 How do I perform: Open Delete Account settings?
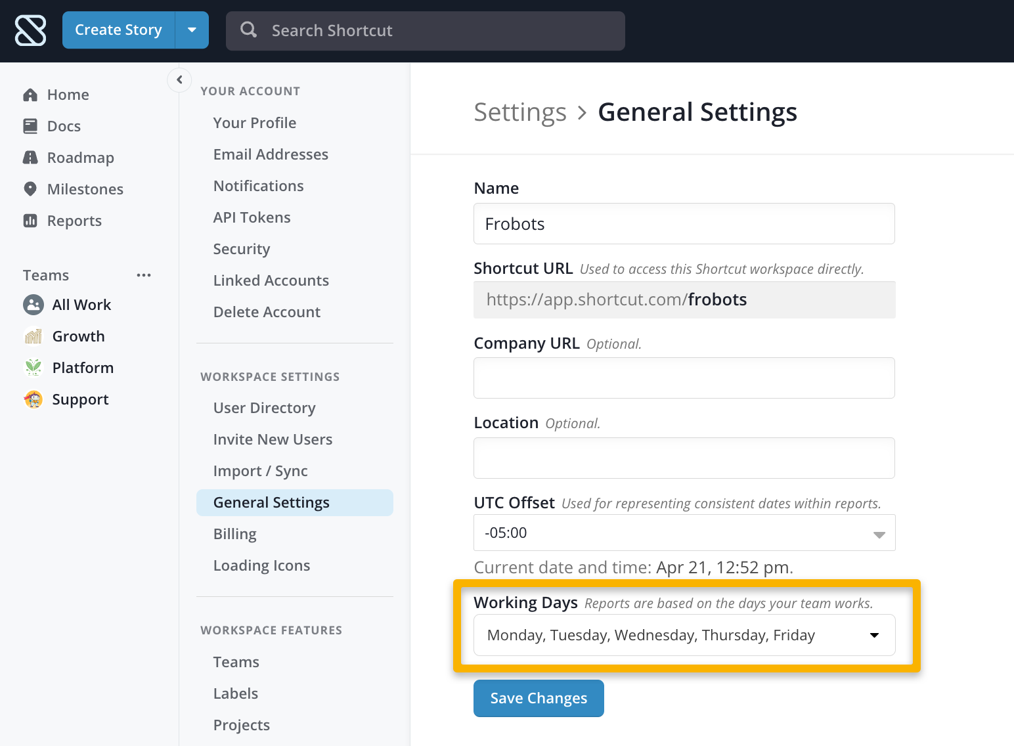[267, 312]
